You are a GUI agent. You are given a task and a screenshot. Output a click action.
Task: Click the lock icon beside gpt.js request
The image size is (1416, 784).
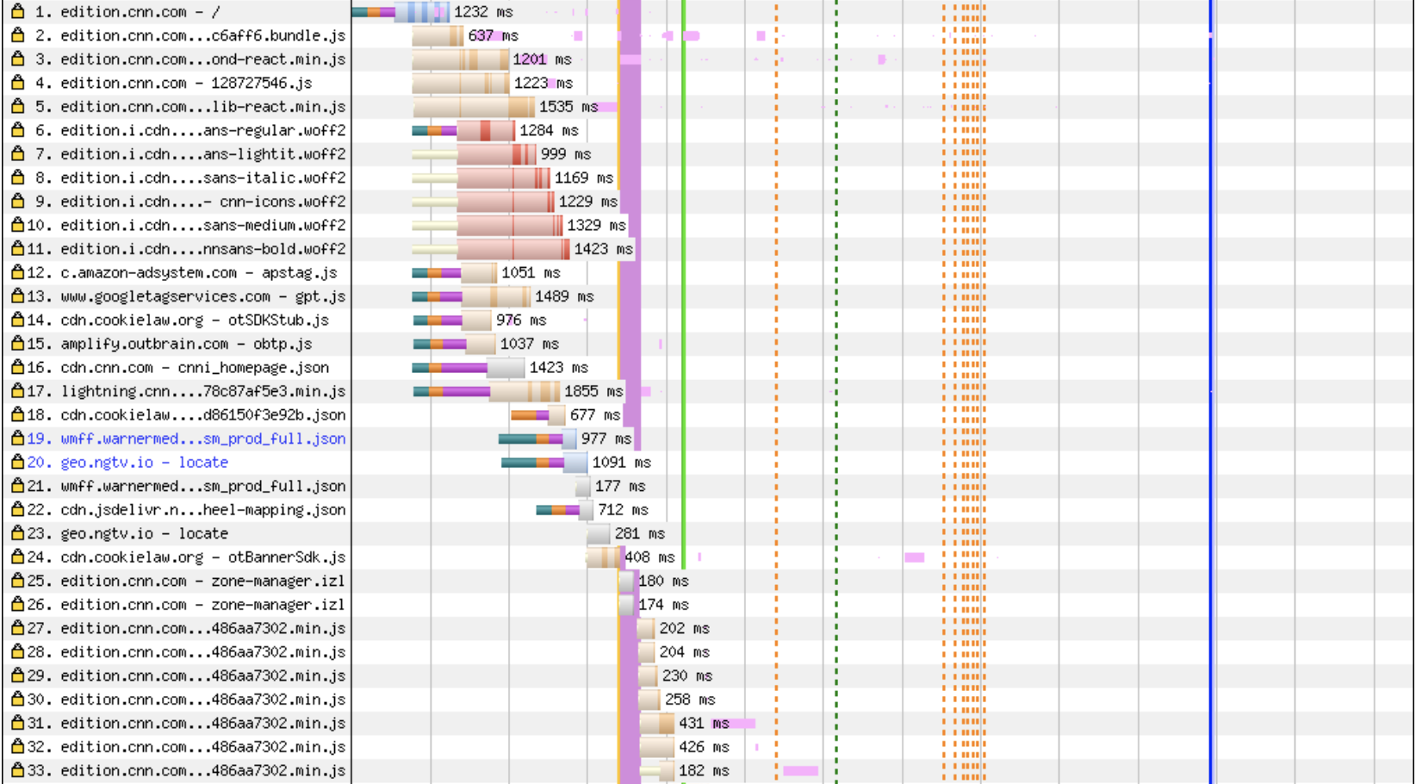click(17, 296)
